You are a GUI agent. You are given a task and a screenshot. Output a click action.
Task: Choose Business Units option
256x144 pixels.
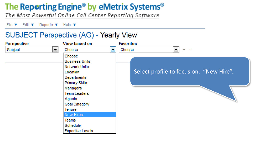(x=90, y=61)
